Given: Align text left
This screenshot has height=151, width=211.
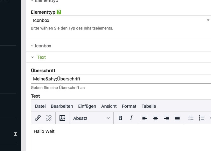Looking at the screenshot, I should coord(145,118).
